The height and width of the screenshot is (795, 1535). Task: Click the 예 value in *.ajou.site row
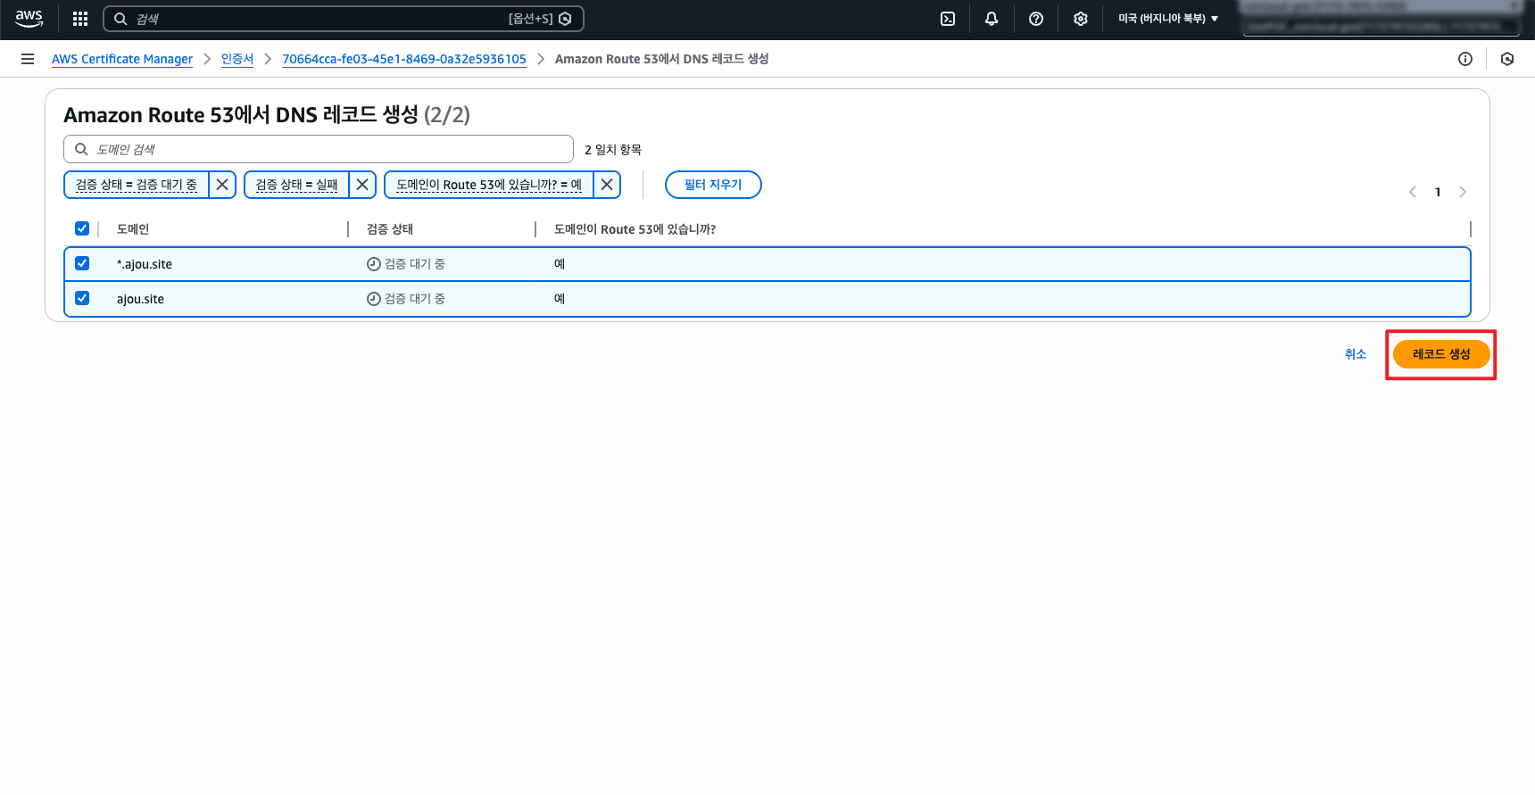560,264
